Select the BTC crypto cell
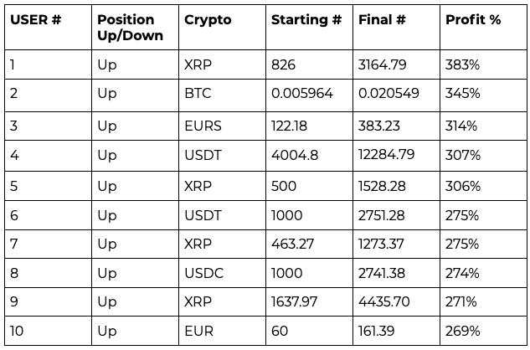The height and width of the screenshot is (350, 530). point(222,95)
